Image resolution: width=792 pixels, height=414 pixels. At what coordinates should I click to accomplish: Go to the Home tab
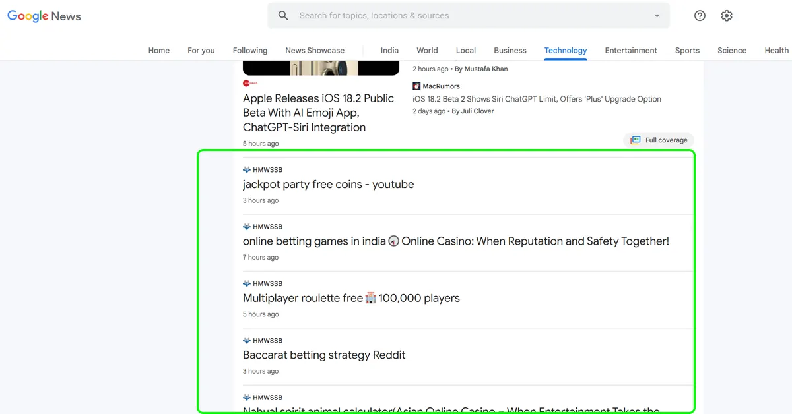pos(159,51)
